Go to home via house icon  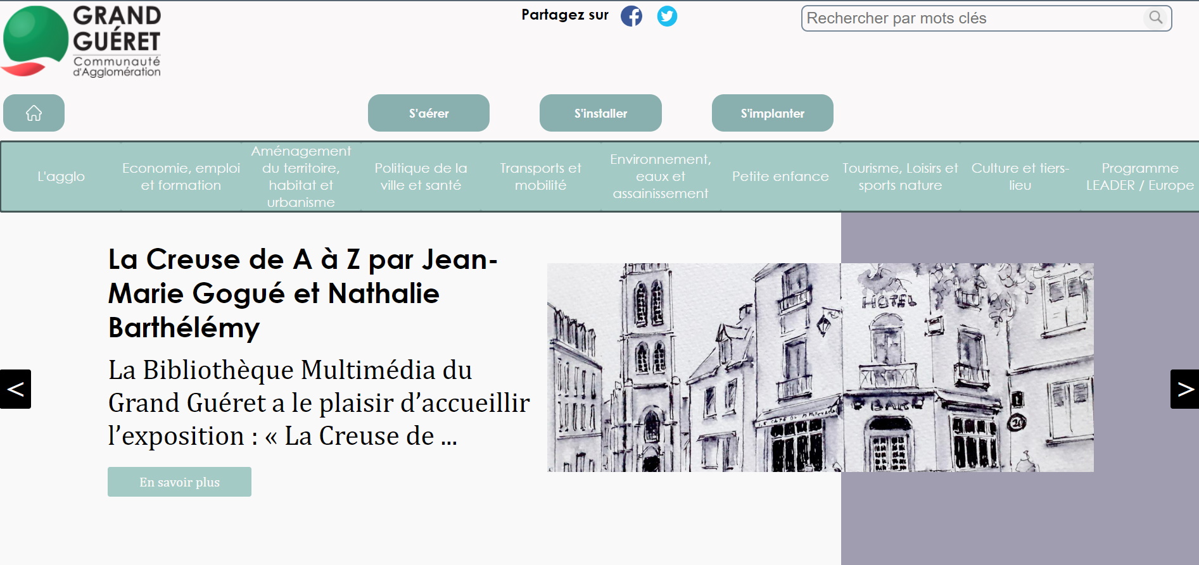click(x=34, y=113)
